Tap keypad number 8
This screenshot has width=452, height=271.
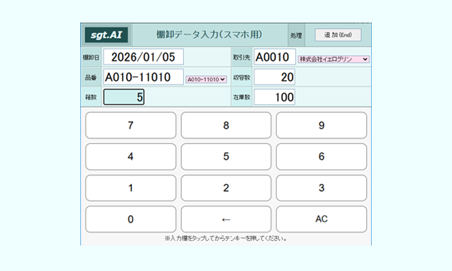coord(226,125)
